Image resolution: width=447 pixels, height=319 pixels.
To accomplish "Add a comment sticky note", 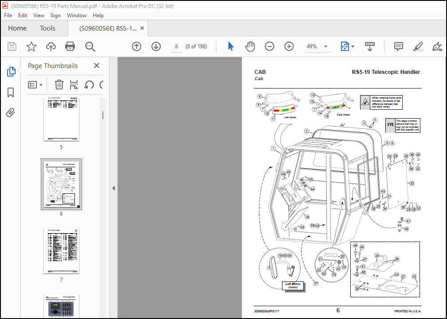I will pos(398,46).
